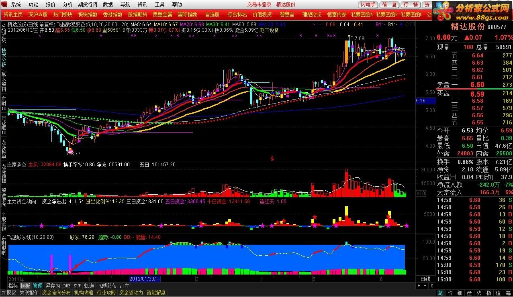Zoom in chart with the + button
The width and height of the screenshot is (513, 297).
pos(419,286)
